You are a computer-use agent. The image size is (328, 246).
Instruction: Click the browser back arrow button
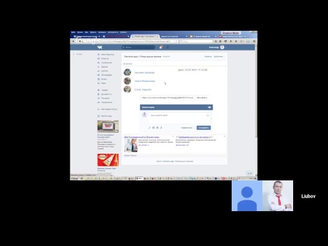point(73,41)
